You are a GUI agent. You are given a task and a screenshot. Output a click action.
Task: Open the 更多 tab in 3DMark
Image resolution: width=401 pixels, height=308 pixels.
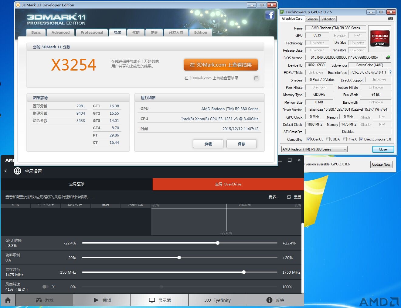154,33
